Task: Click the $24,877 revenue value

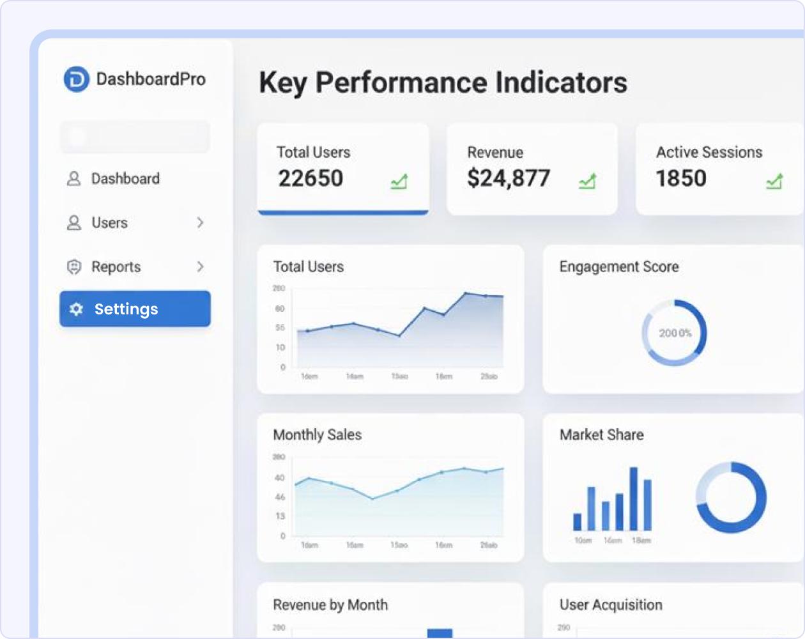Action: click(x=509, y=178)
